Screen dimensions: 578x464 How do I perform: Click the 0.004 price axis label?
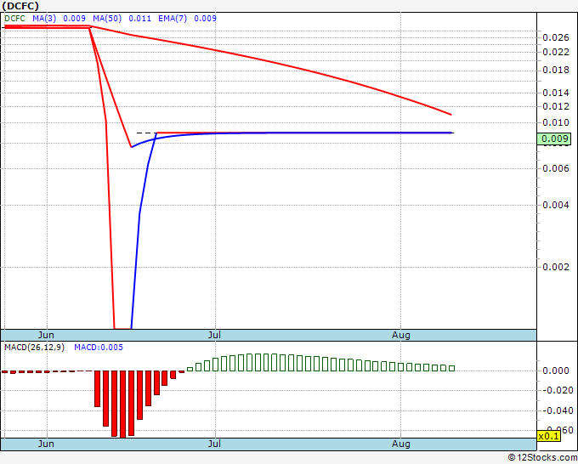(556, 205)
